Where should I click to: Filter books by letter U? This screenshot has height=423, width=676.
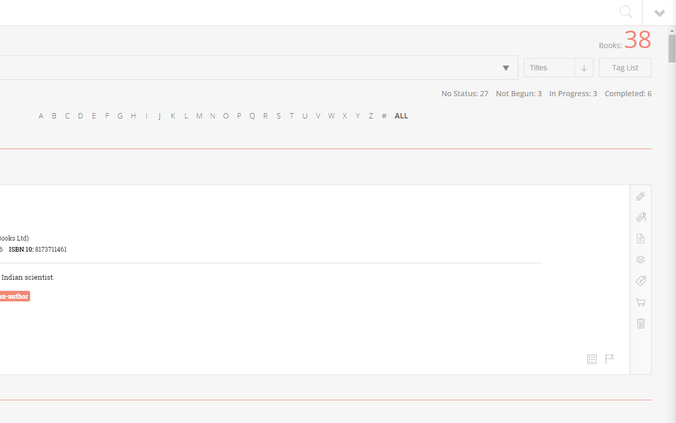[305, 116]
